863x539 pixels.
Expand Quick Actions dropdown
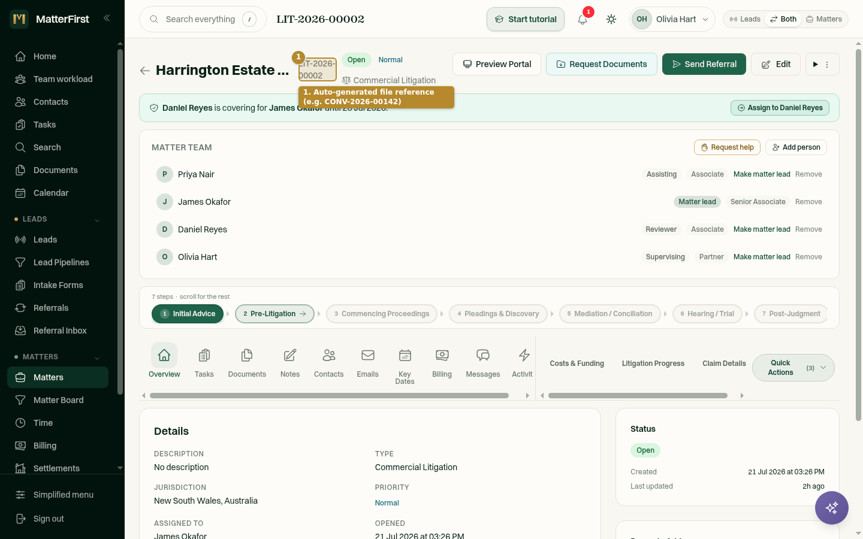pos(793,368)
